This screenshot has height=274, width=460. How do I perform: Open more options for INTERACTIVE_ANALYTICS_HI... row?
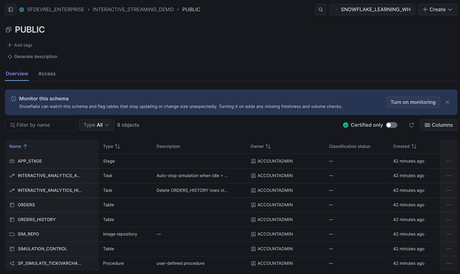coord(449,191)
